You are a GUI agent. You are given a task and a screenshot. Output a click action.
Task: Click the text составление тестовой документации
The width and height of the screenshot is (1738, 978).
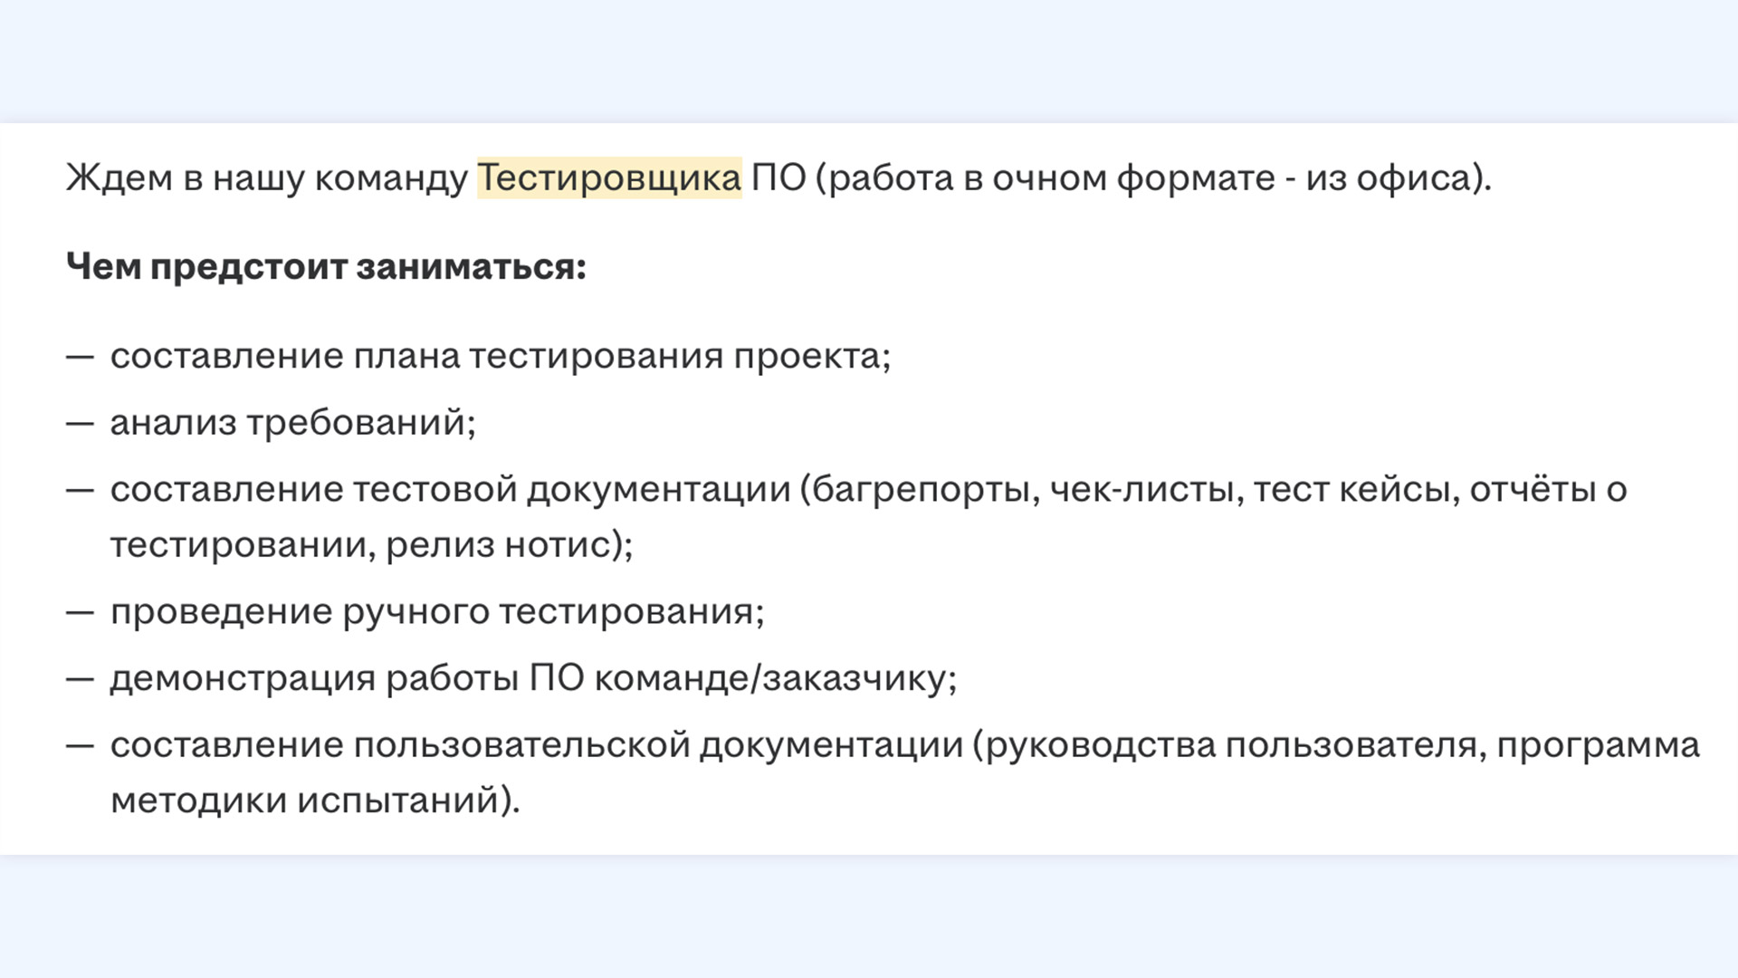pyautogui.click(x=451, y=490)
